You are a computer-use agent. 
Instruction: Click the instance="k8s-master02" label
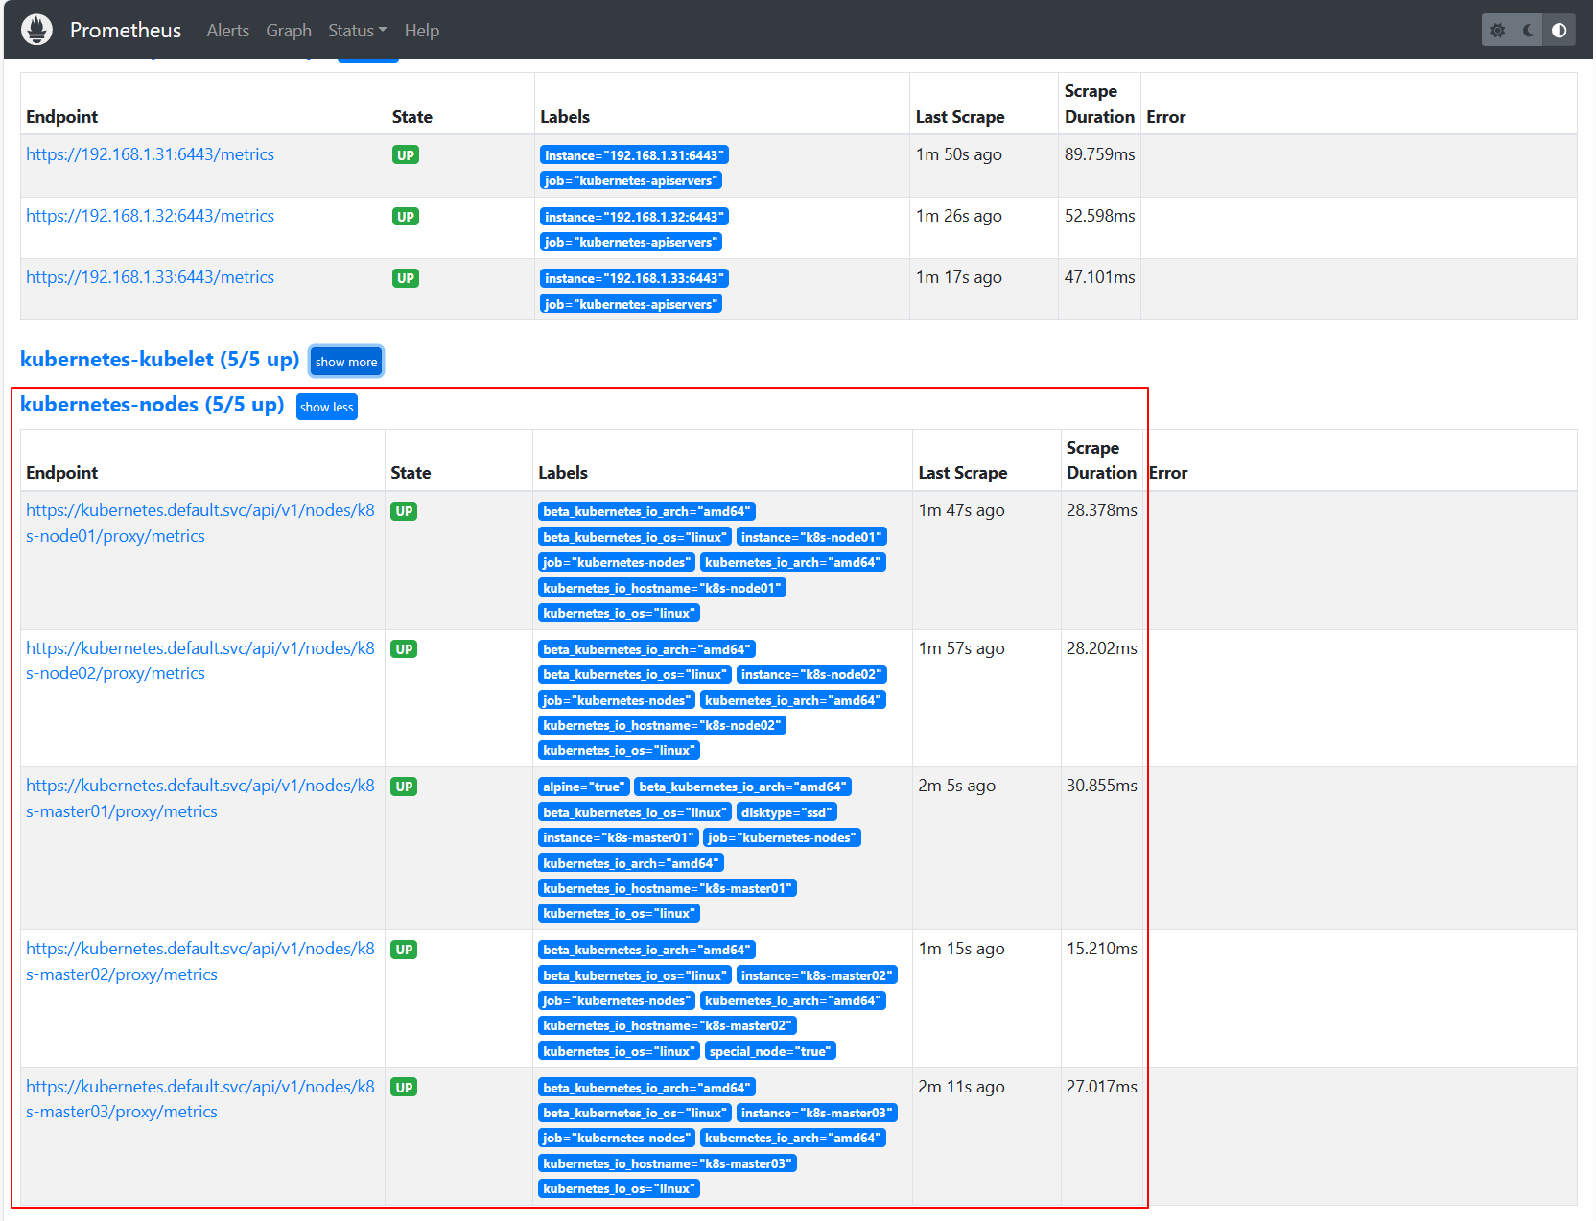tap(817, 975)
